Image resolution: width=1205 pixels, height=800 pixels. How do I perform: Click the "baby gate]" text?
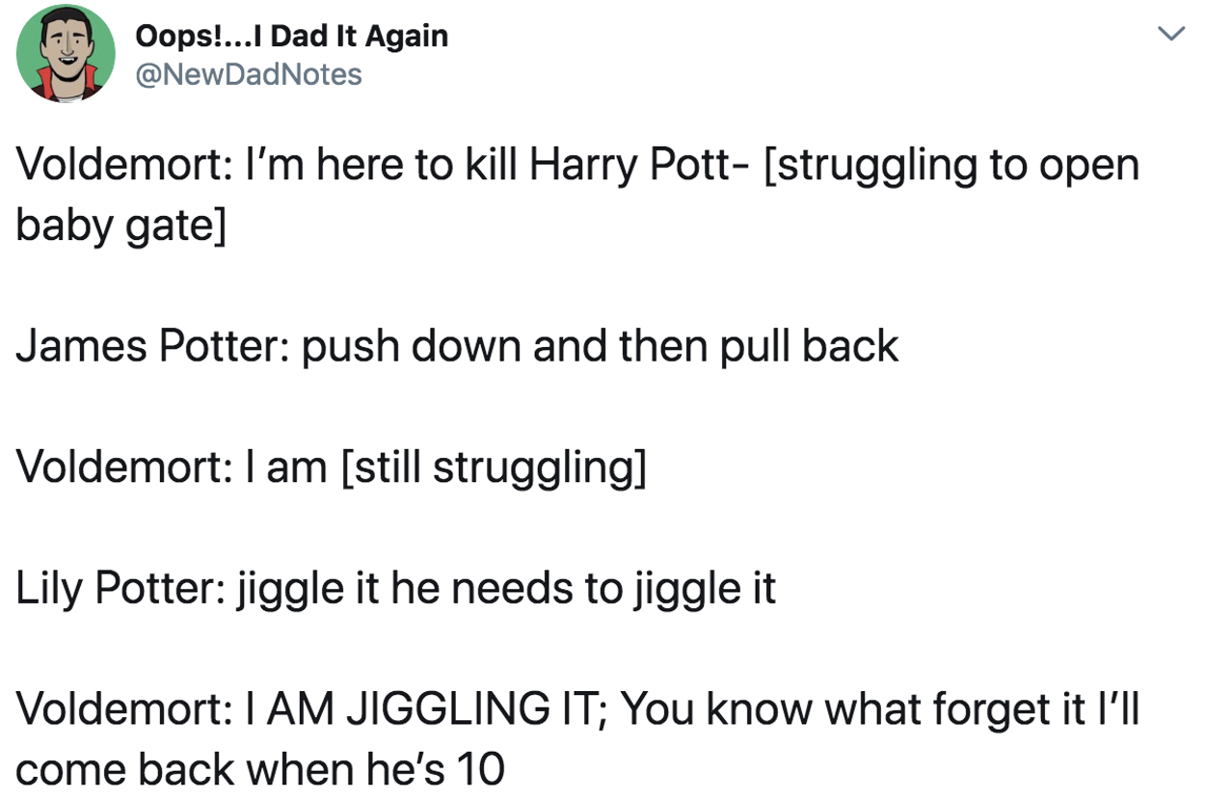121,226
